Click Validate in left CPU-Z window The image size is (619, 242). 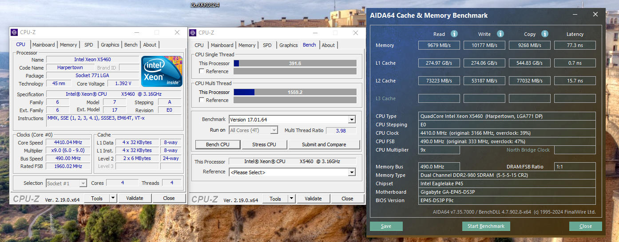(135, 198)
